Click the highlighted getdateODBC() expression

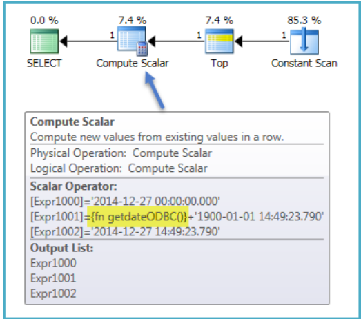137,217
